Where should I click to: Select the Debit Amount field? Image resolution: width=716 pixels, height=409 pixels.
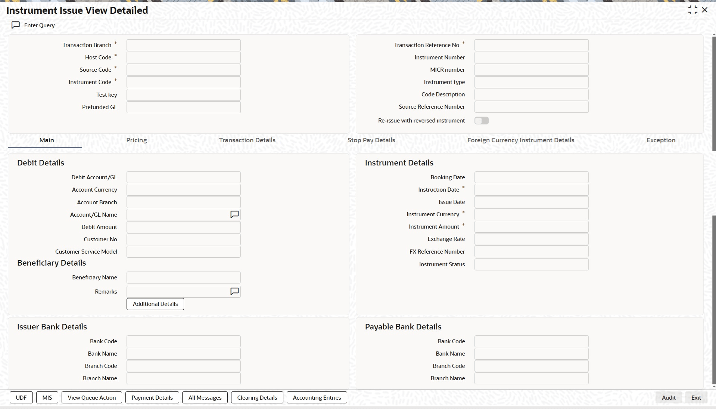184,227
